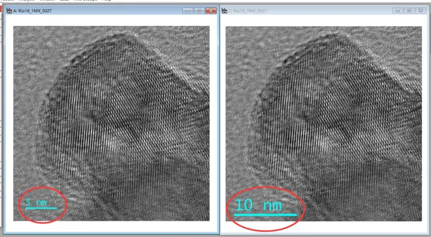Minimize the A: Rio16_1MX_0027 window
The image size is (431, 237).
click(187, 10)
